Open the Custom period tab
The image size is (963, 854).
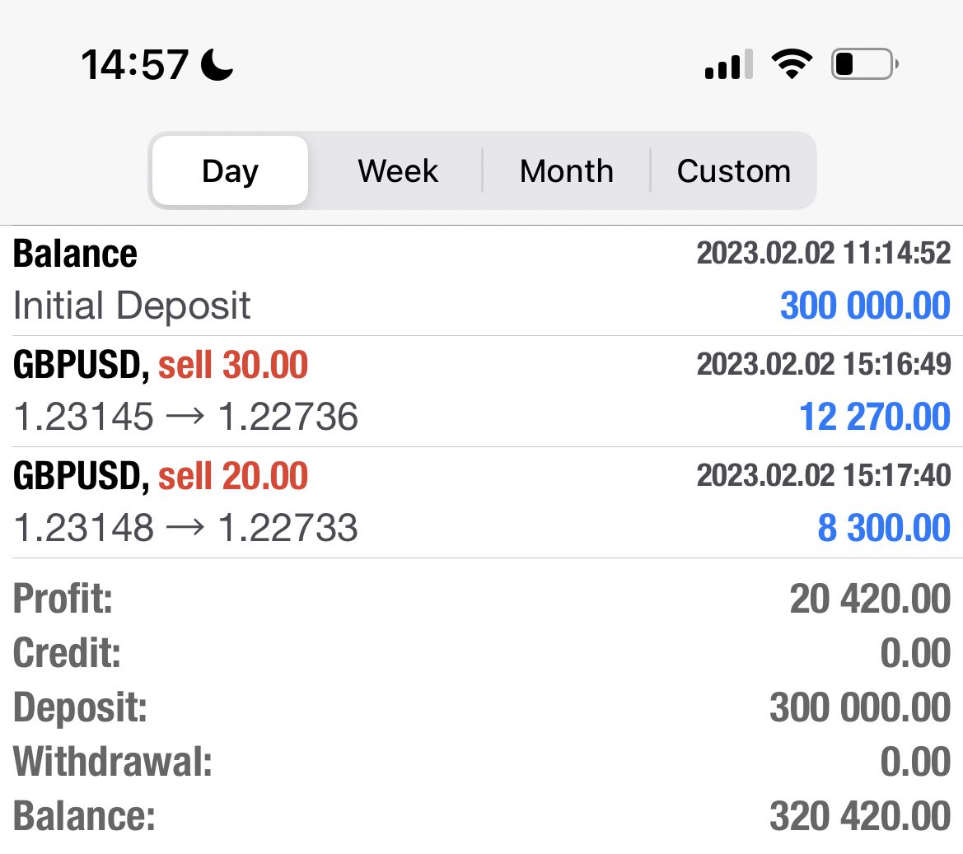[733, 170]
